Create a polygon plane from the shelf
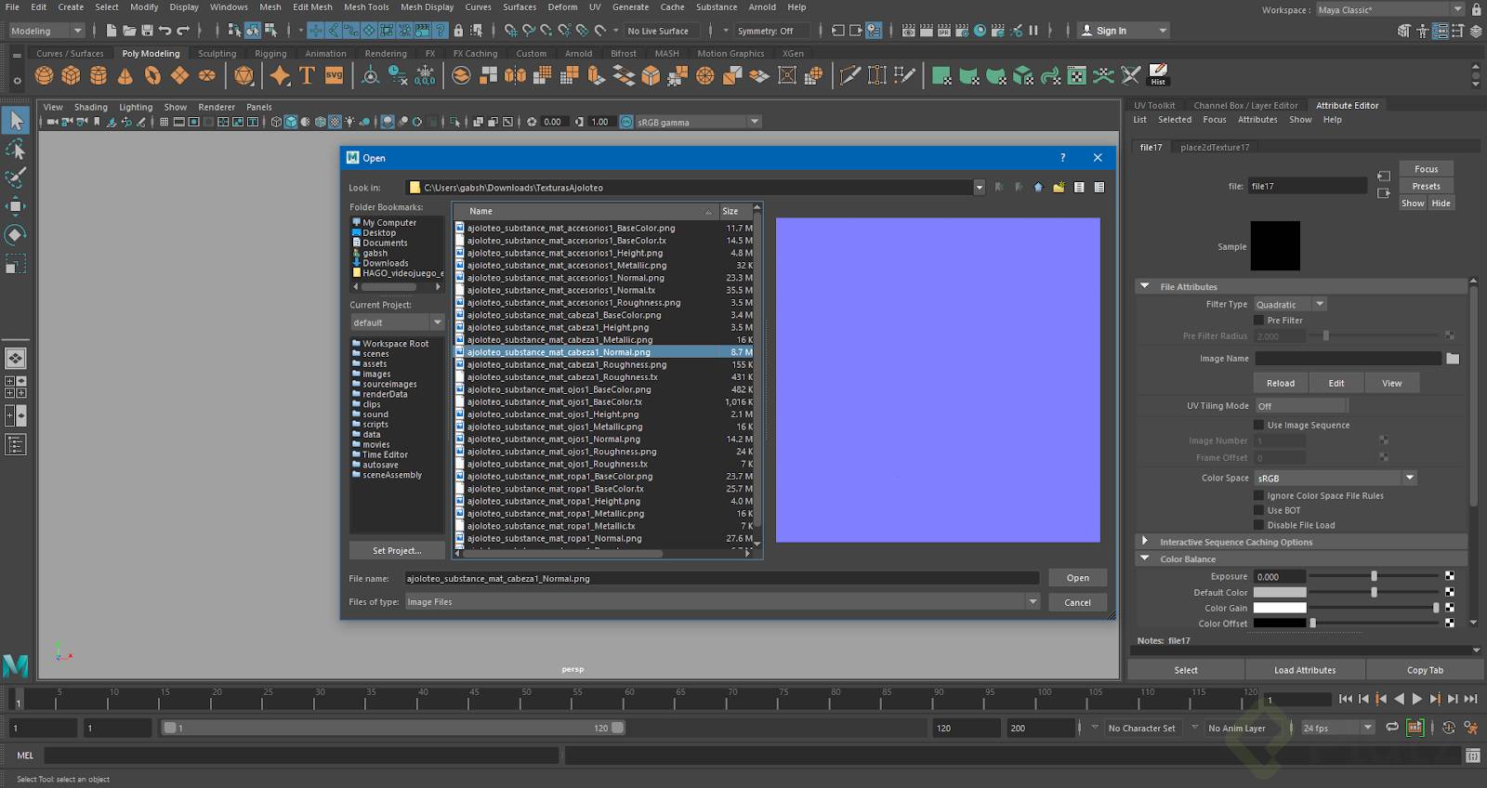Image resolution: width=1487 pixels, height=788 pixels. [179, 75]
